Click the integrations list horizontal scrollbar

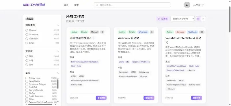(40, 104)
